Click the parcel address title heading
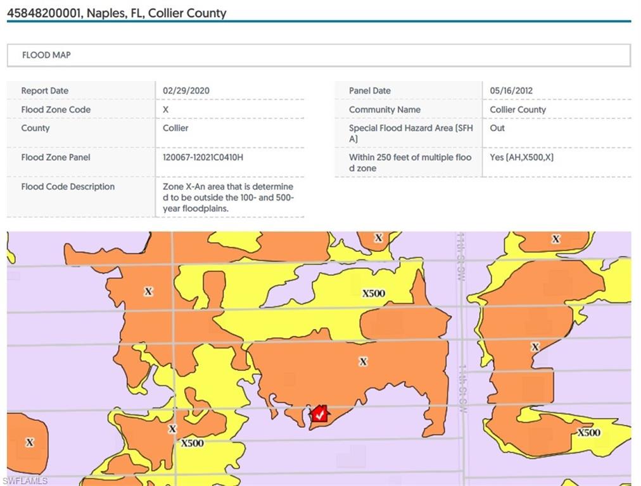The height and width of the screenshot is (486, 641). click(x=117, y=13)
